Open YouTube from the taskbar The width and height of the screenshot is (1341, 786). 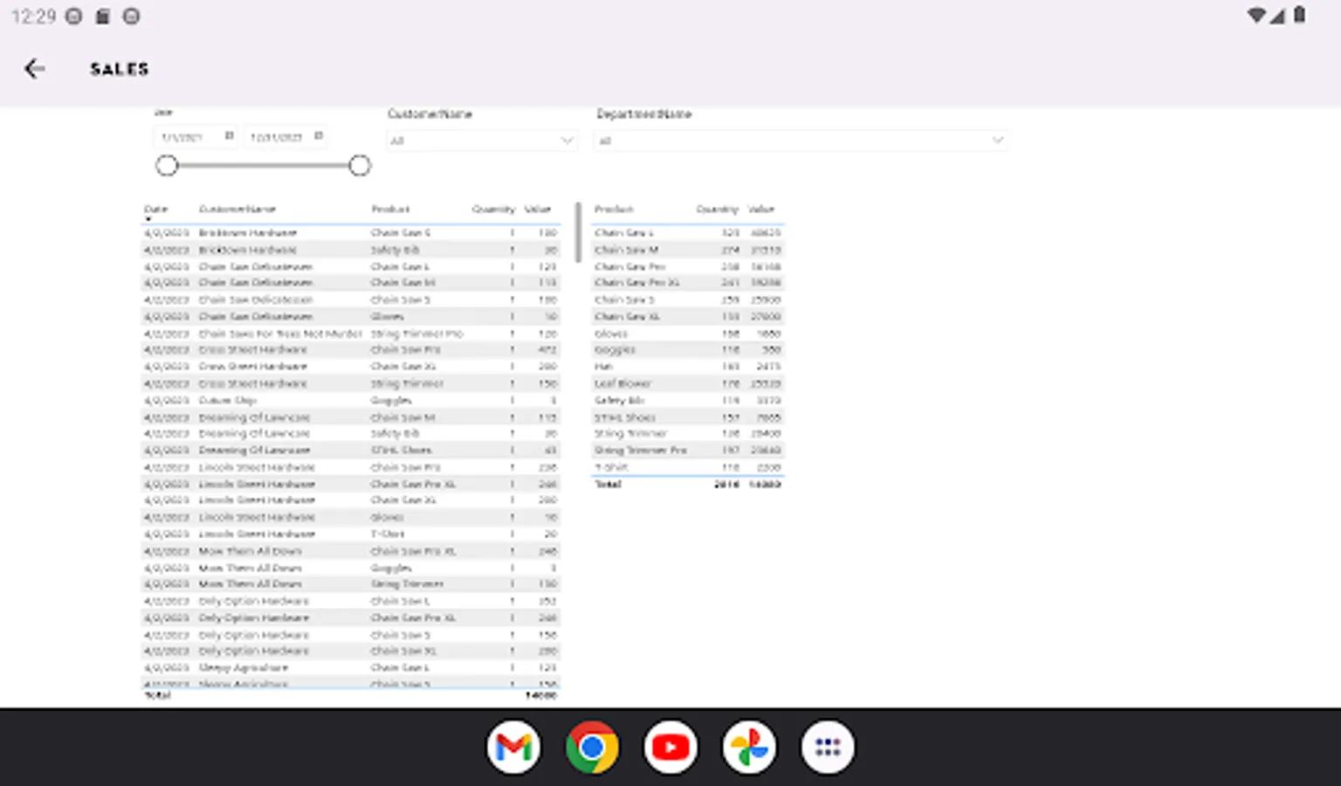(670, 748)
